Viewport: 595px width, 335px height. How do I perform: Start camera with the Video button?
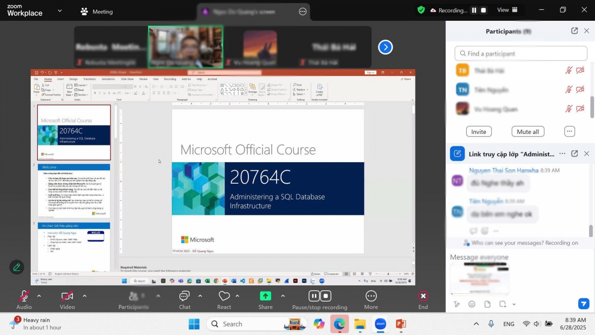(67, 299)
